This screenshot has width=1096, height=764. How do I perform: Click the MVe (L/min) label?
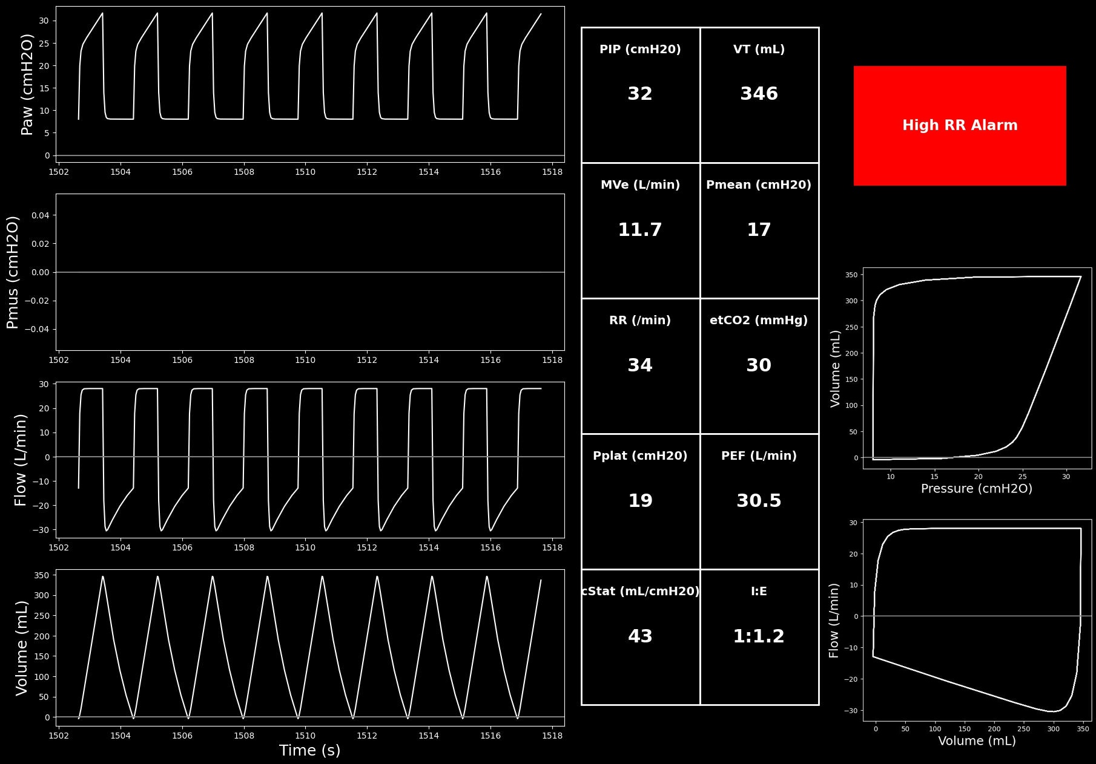point(640,185)
